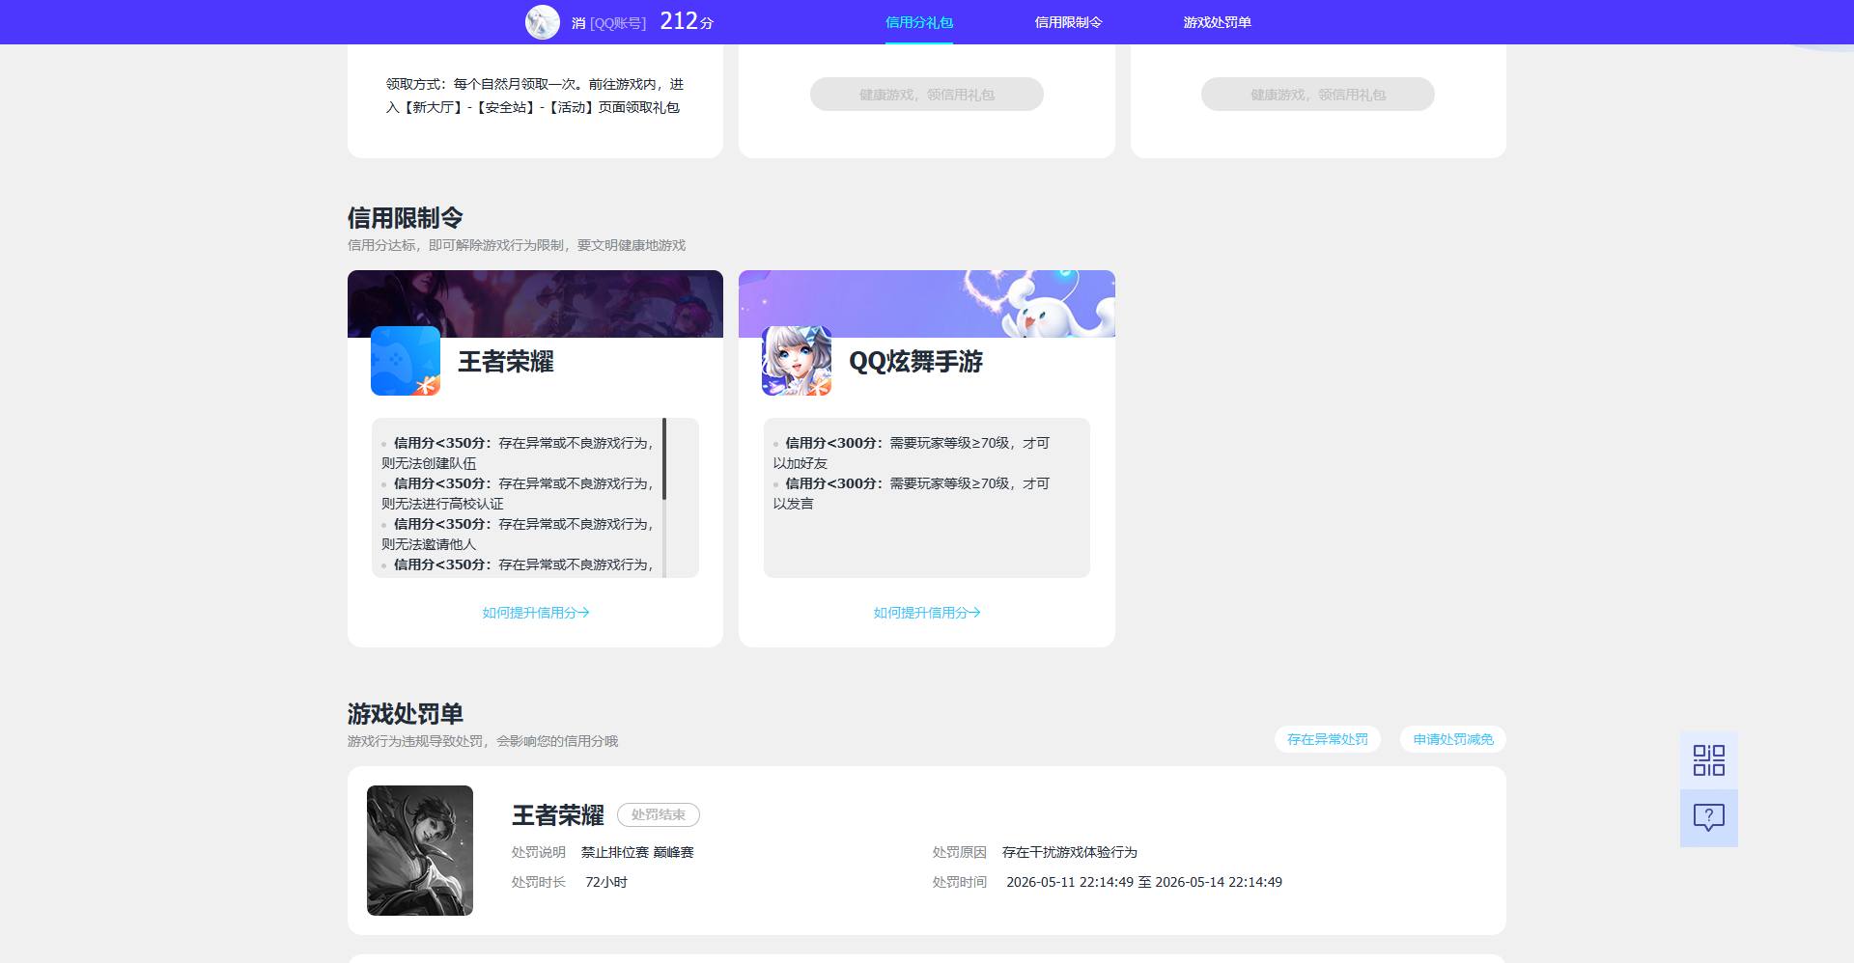Click 禁止排位赛 巅峰赛 penalty description
The width and height of the screenshot is (1854, 963).
tap(637, 852)
